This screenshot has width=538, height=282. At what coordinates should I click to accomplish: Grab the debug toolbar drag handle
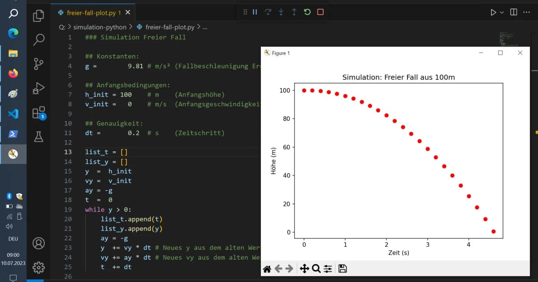pyautogui.click(x=245, y=12)
